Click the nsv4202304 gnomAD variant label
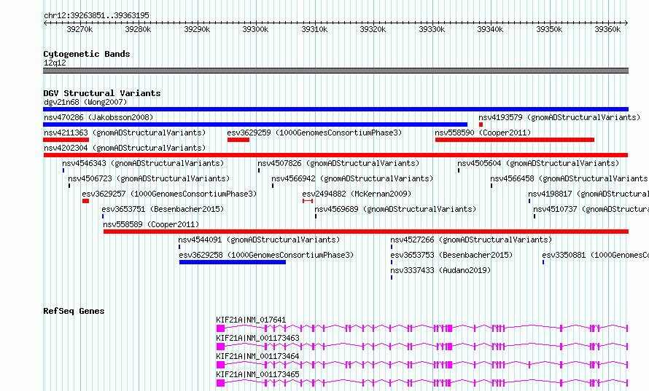The width and height of the screenshot is (649, 391). [x=125, y=148]
